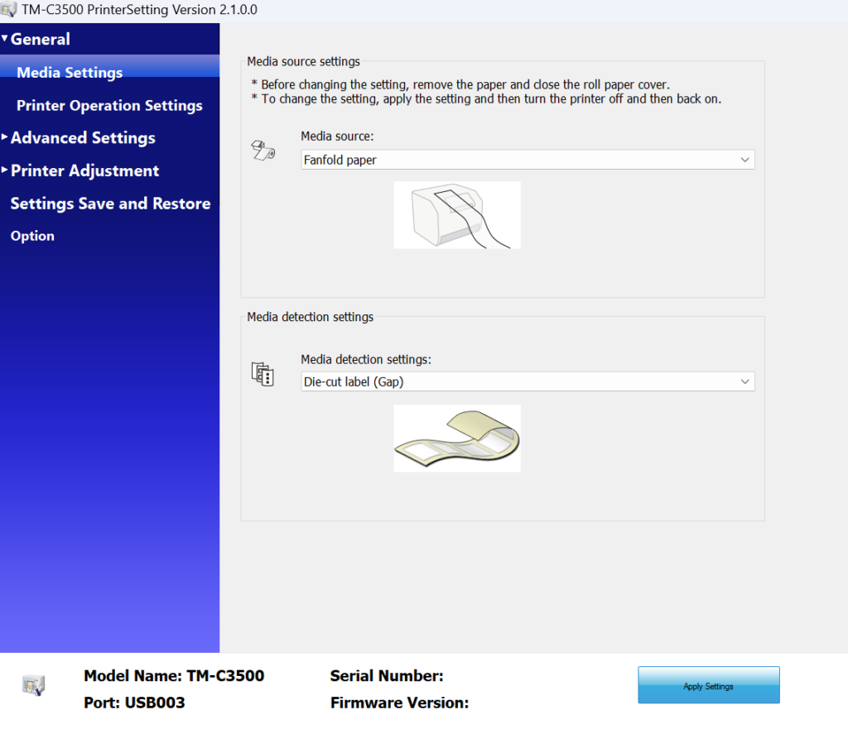Viewport: 848px width, 729px height.
Task: Click the die-cut label roll illustration
Action: (x=457, y=439)
